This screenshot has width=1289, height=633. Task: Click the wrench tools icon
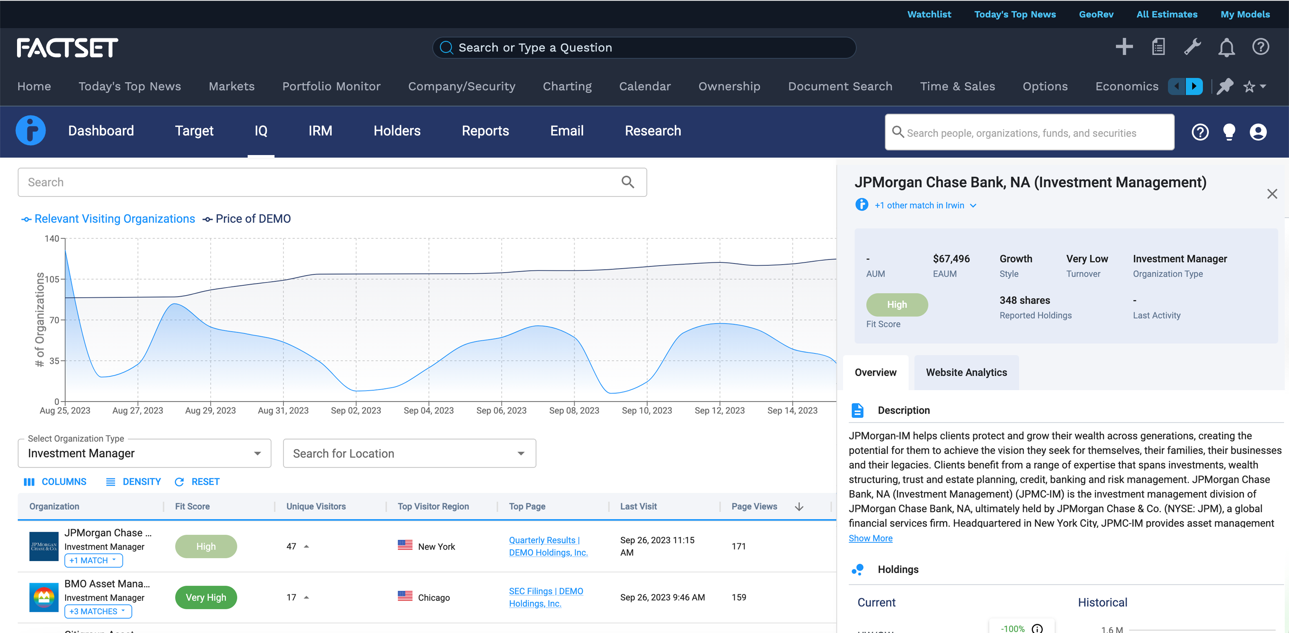coord(1192,47)
